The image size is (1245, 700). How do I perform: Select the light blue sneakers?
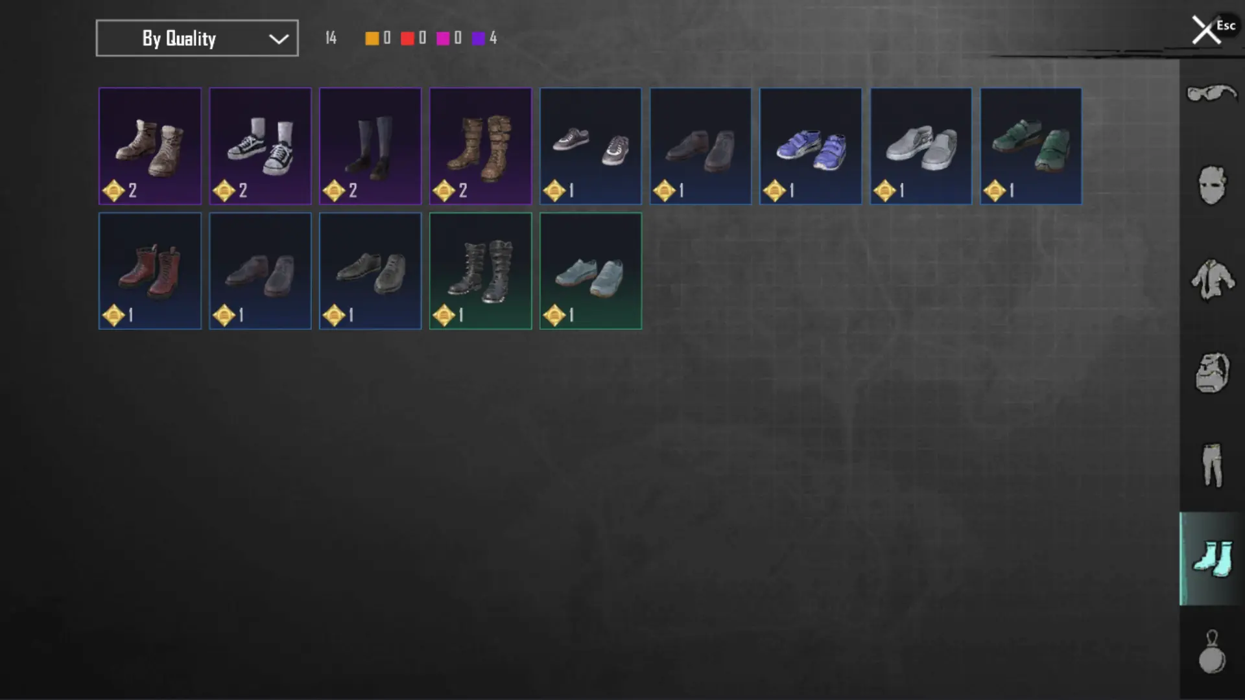(x=591, y=271)
